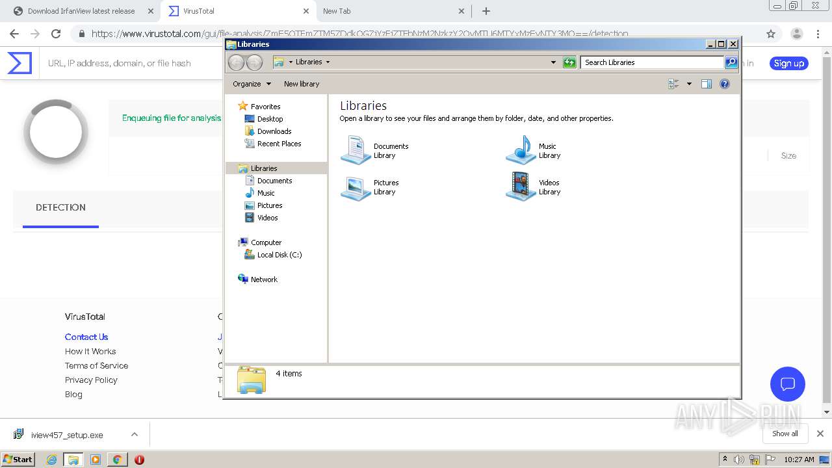Image resolution: width=832 pixels, height=468 pixels.
Task: Open Blog footer link
Action: point(73,394)
